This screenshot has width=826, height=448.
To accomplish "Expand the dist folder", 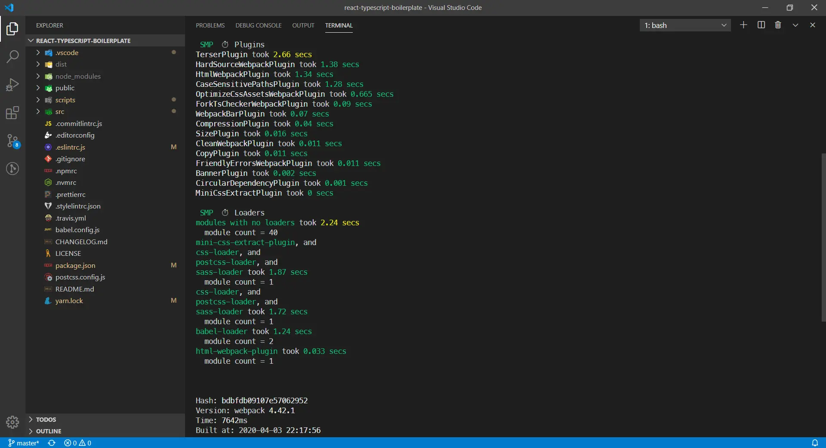I will [105, 64].
